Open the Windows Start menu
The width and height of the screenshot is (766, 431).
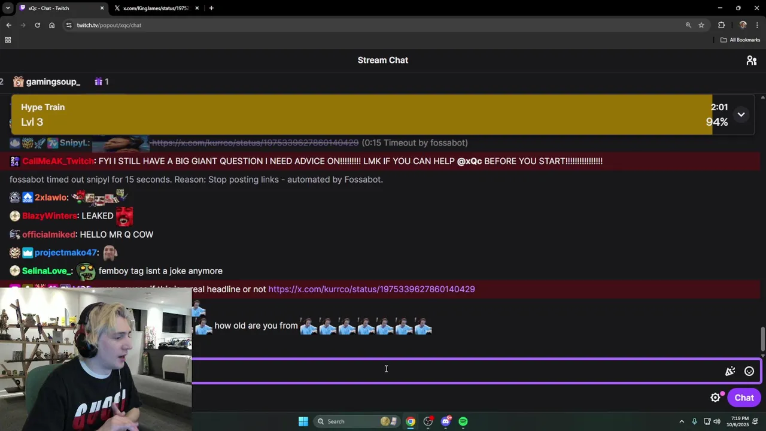tap(303, 421)
